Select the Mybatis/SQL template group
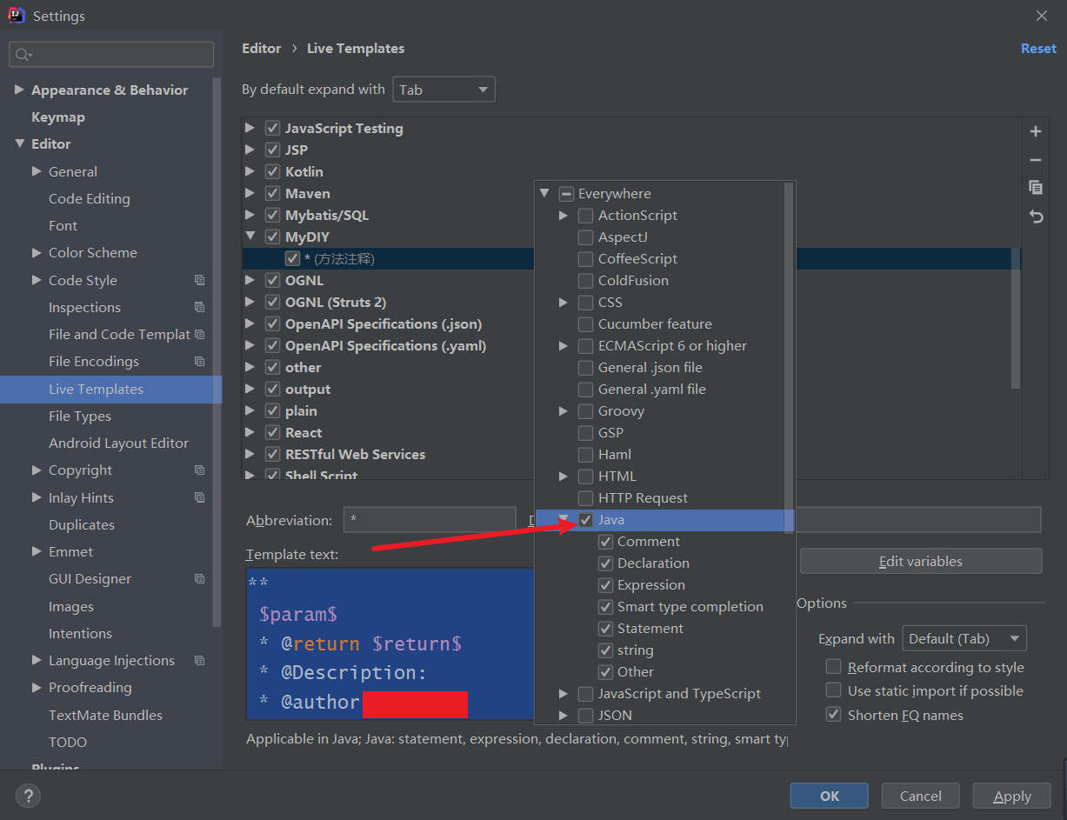This screenshot has height=820, width=1067. (327, 215)
